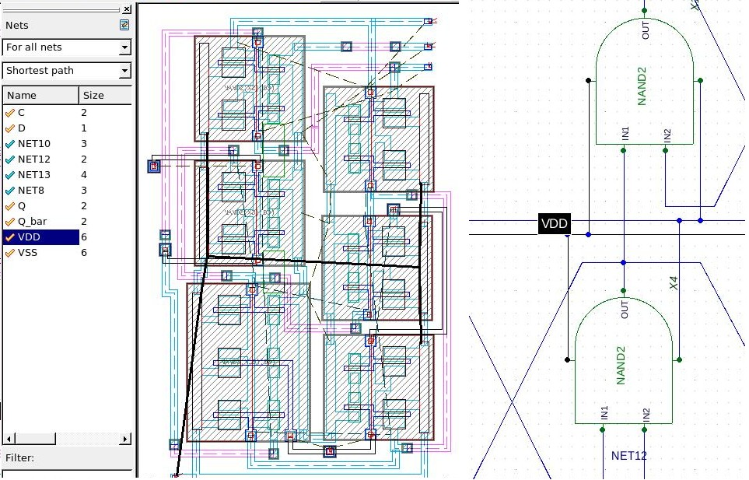The image size is (749, 480).
Task: Toggle the checkmark icon for net NET10
Action: coord(10,144)
